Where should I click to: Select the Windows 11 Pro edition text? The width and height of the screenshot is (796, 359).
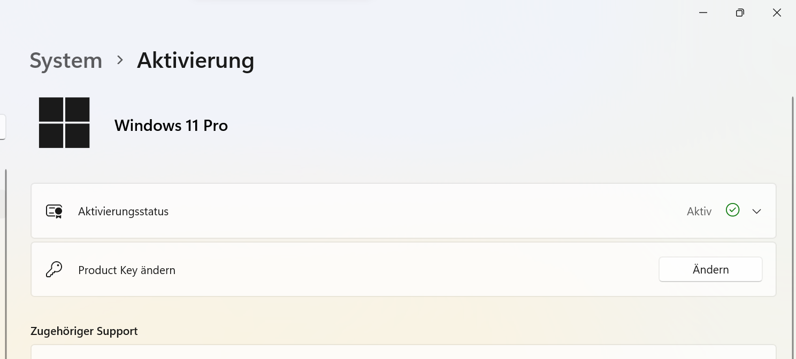pyautogui.click(x=171, y=126)
